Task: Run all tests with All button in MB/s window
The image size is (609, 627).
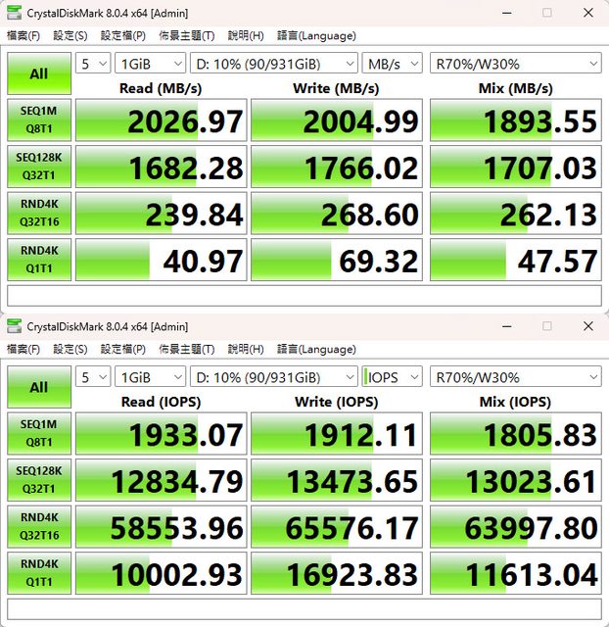Action: point(38,73)
